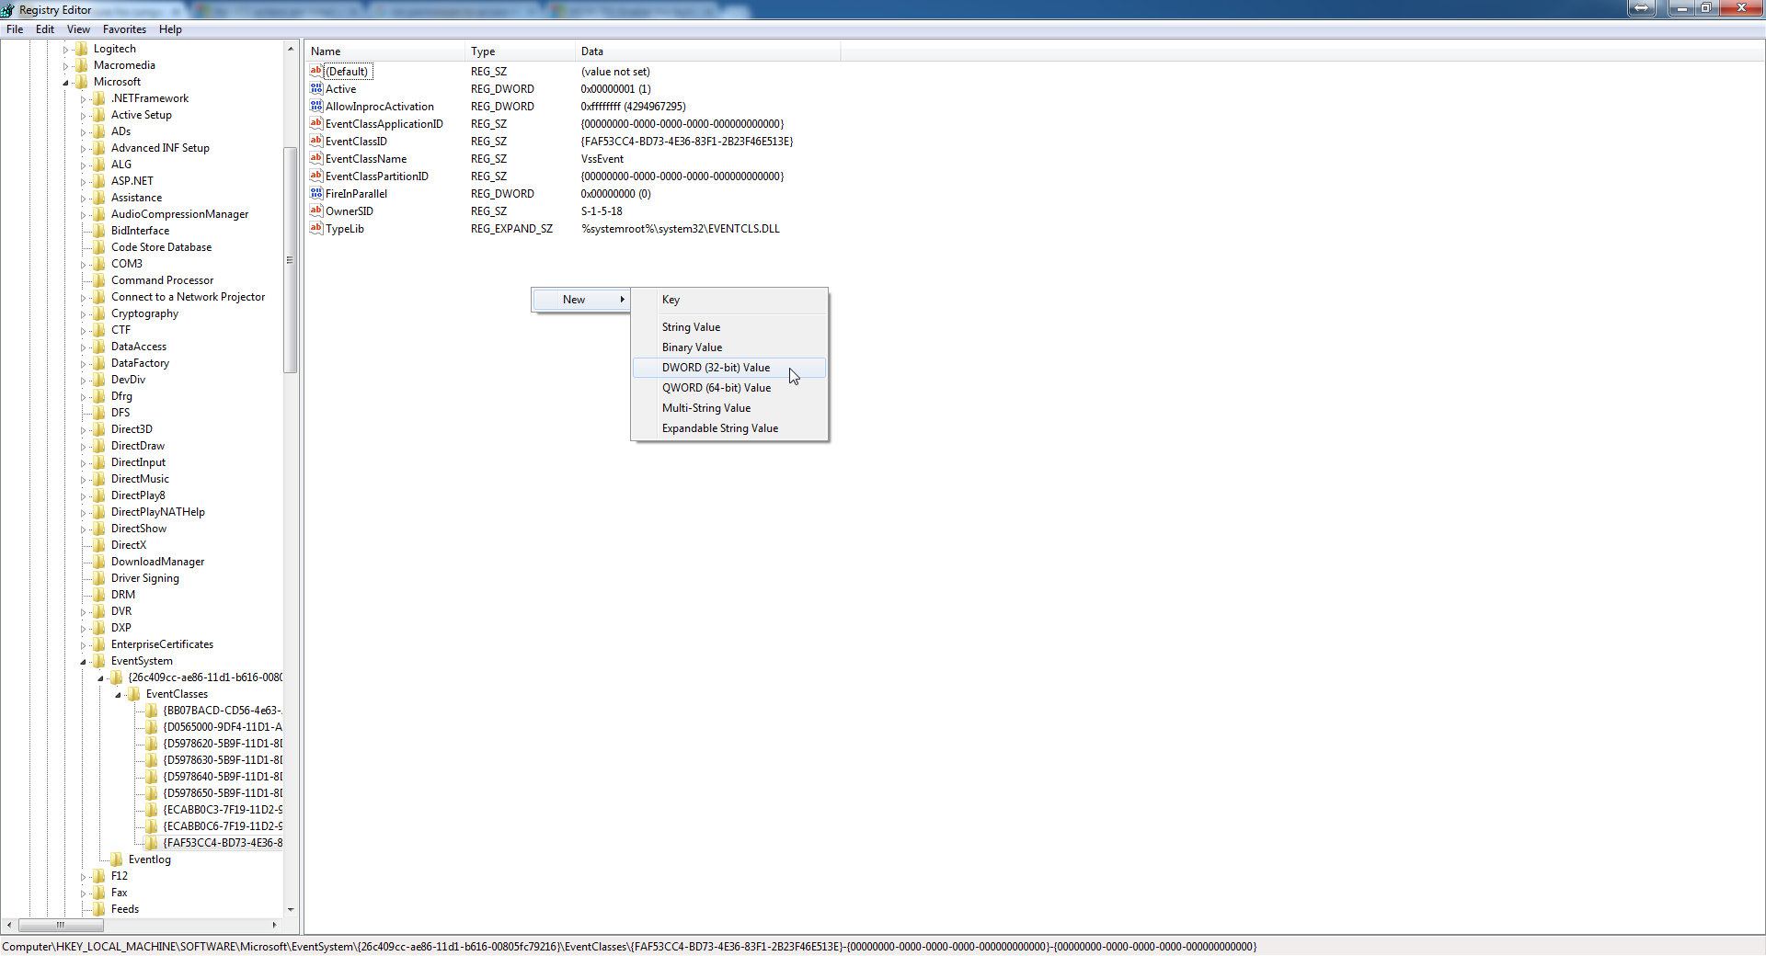
Task: Choose DWORD (32-bit) Value from submenu
Action: [716, 368]
